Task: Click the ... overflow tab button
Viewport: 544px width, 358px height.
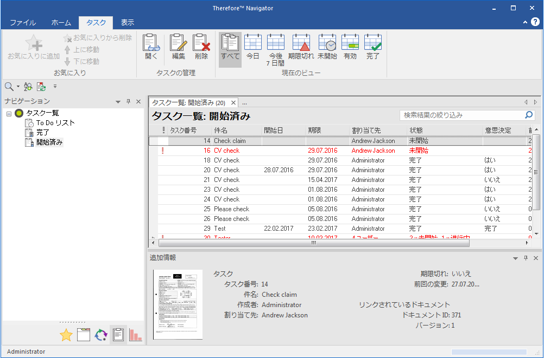Action: point(245,103)
